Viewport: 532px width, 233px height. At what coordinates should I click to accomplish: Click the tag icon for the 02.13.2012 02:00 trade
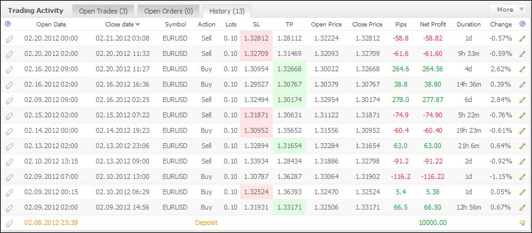pos(9,146)
